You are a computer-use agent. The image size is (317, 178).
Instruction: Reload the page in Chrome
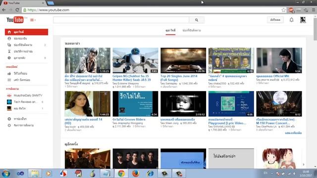(x=17, y=10)
